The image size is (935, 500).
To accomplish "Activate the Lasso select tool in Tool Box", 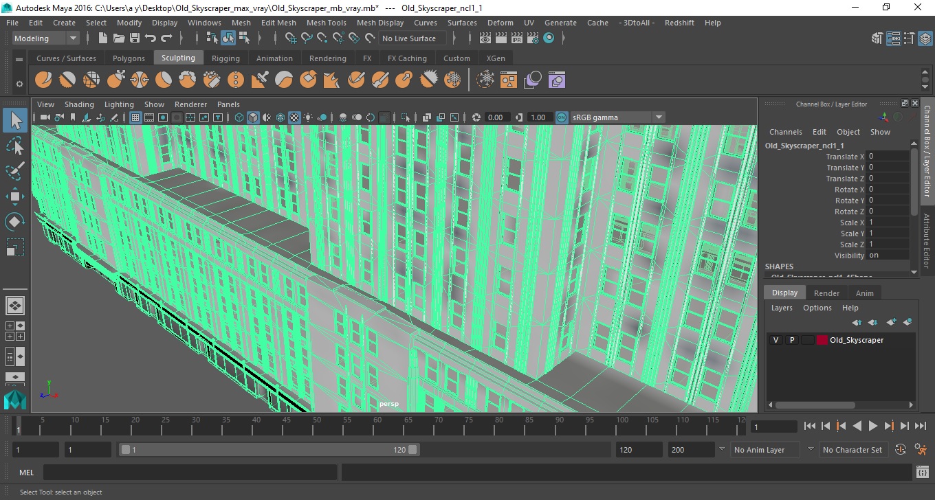I will point(15,145).
